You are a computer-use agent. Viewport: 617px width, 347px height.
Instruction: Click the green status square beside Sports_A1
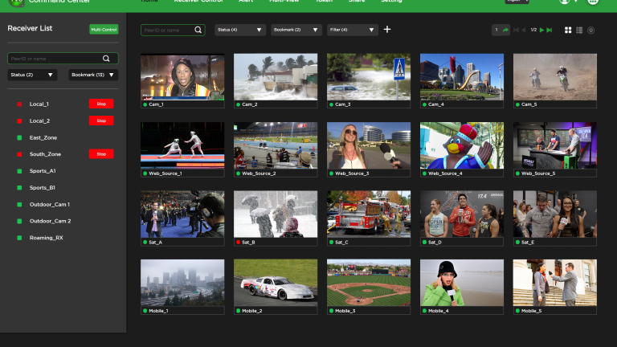19,171
